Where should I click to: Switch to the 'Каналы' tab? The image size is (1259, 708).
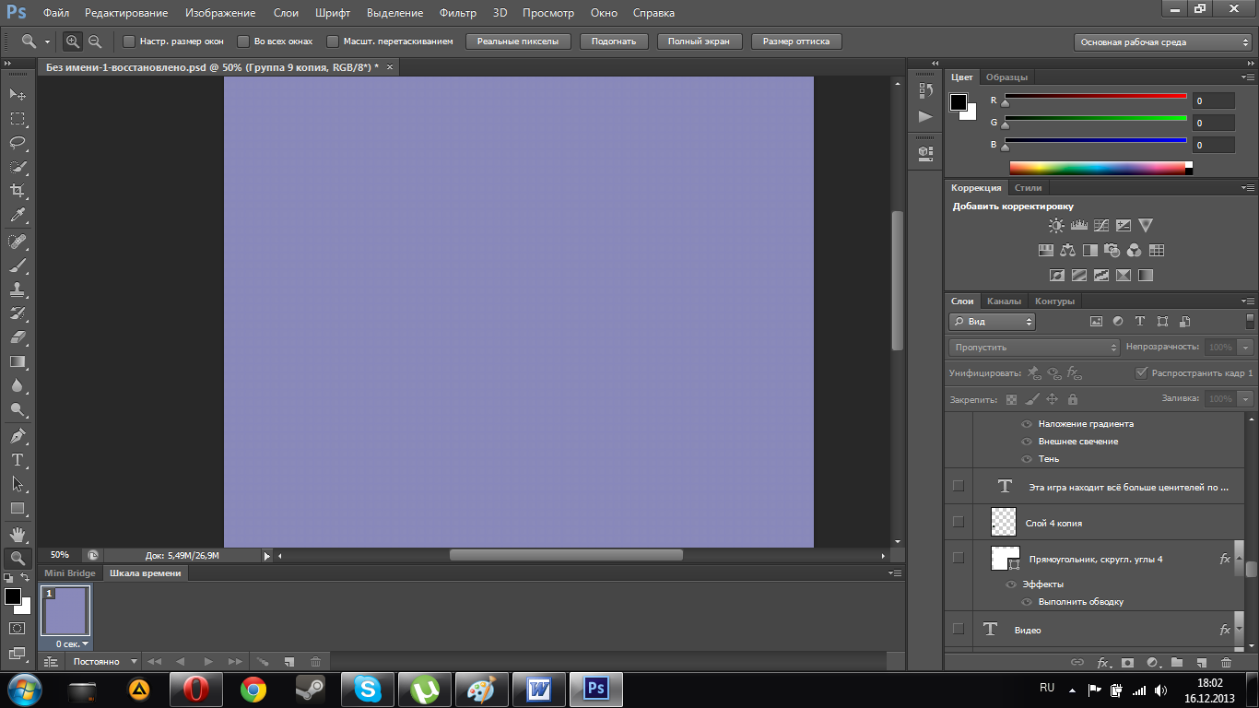click(x=1004, y=301)
